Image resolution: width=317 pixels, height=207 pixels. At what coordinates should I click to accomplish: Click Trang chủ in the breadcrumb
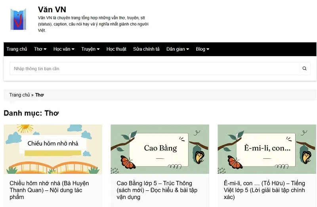point(19,95)
